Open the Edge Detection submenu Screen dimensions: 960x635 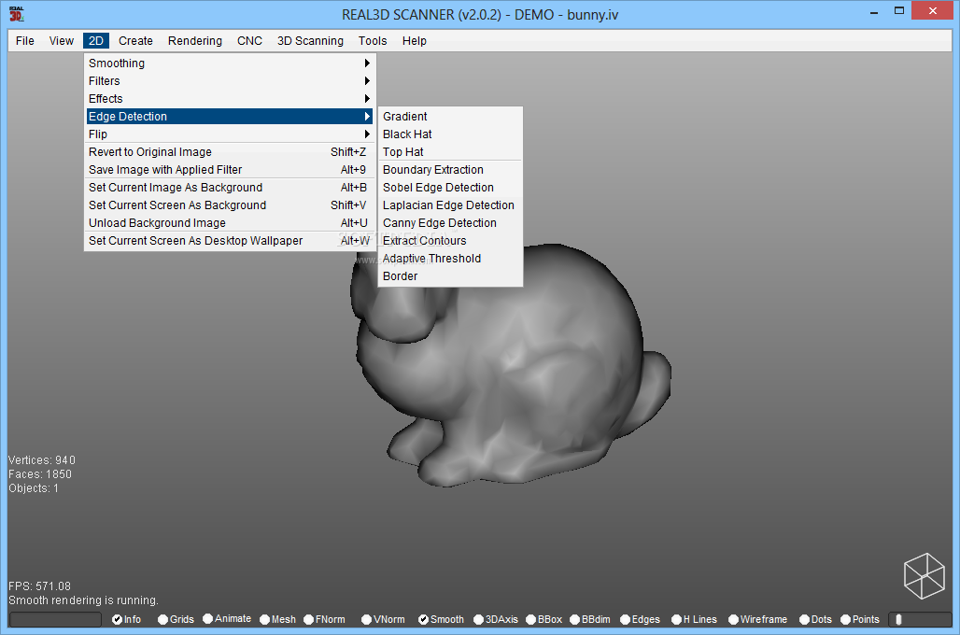(230, 117)
